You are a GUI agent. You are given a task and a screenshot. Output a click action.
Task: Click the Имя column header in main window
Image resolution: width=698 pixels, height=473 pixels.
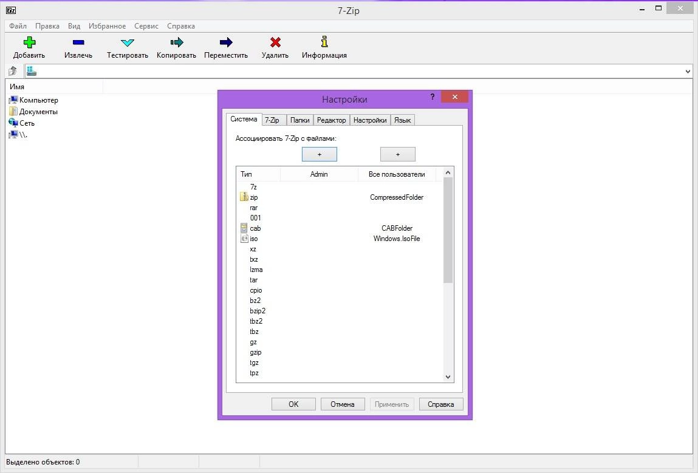[x=54, y=87]
